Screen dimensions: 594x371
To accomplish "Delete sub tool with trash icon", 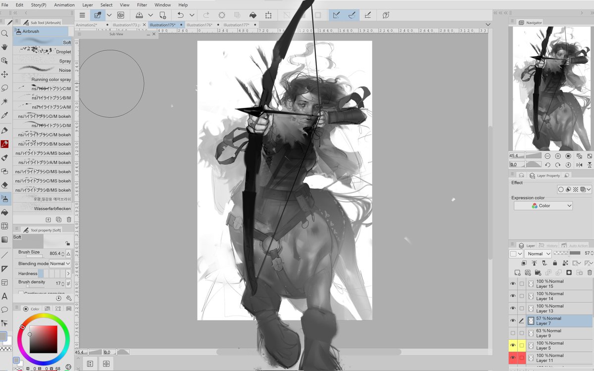I will pos(69,219).
